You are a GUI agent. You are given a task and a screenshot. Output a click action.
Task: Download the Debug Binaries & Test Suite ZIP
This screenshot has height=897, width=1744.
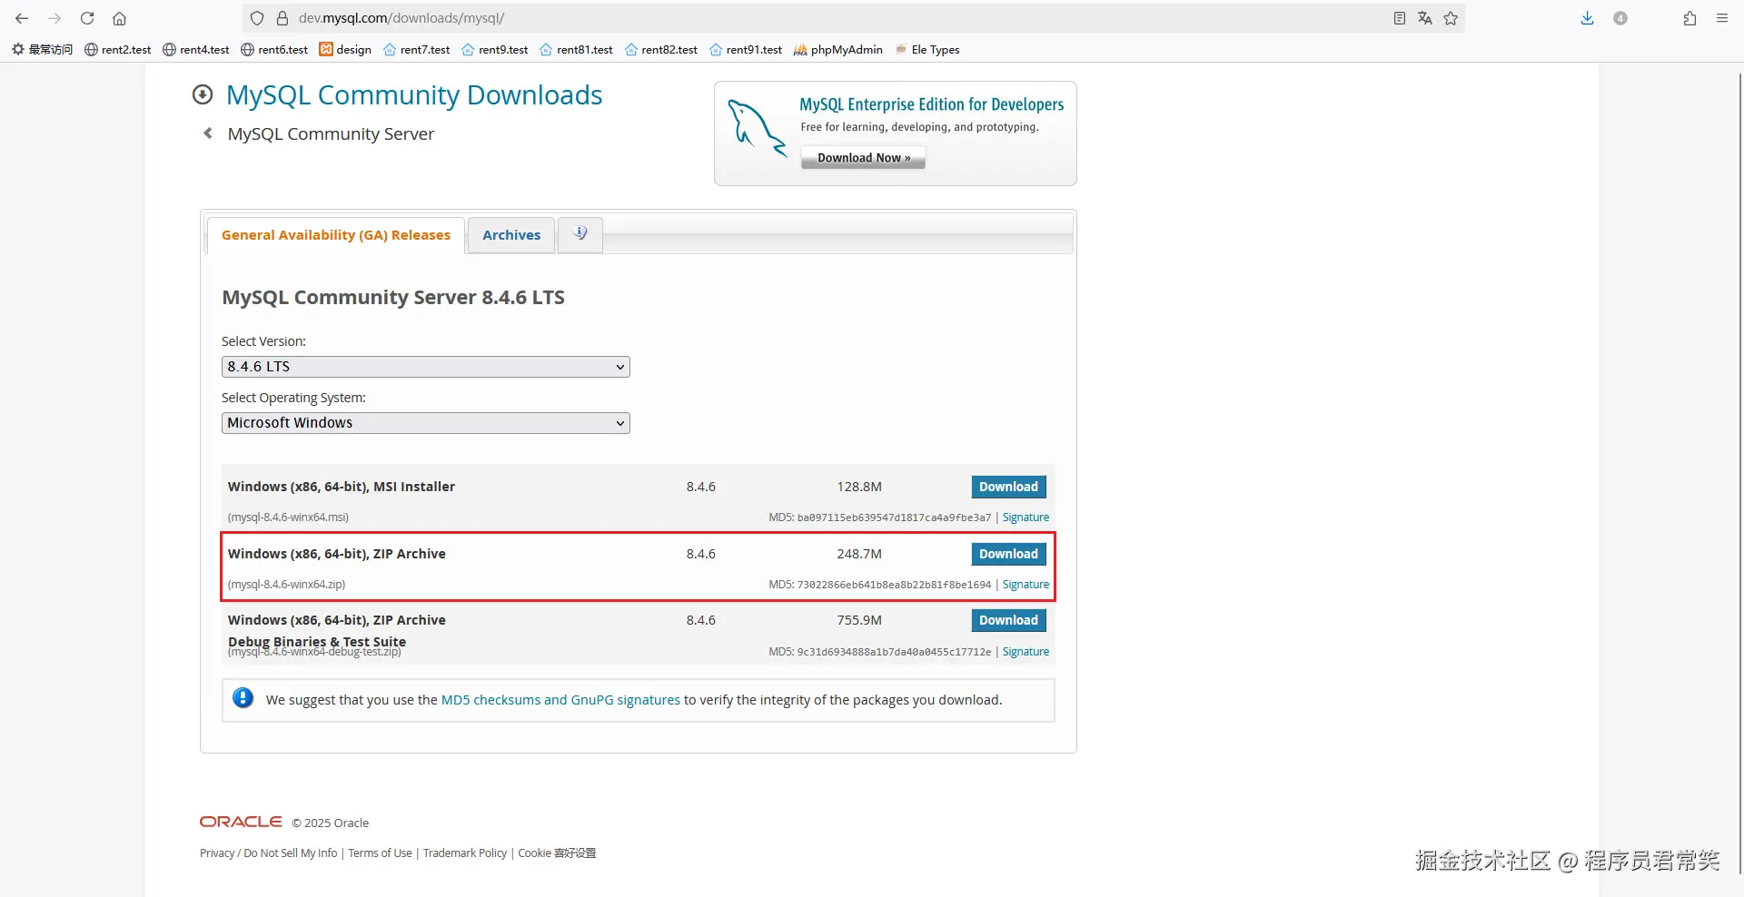(1008, 620)
